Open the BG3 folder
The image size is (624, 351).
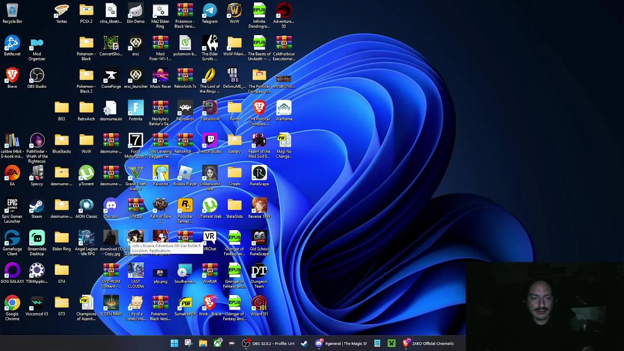(61, 111)
